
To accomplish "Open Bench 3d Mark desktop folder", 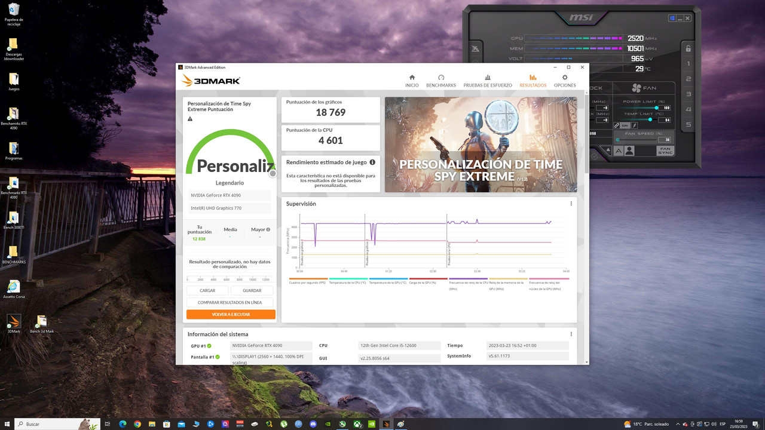I will coord(42,324).
